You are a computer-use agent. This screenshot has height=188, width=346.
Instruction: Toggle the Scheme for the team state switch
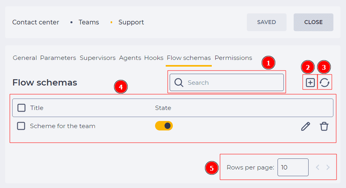click(x=164, y=126)
